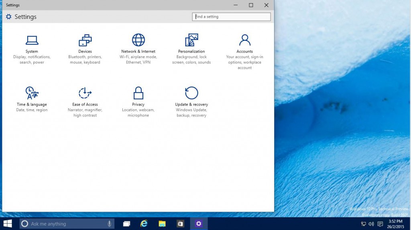411x230 pixels.
Task: Open the Devices printer icon
Action: 85,40
